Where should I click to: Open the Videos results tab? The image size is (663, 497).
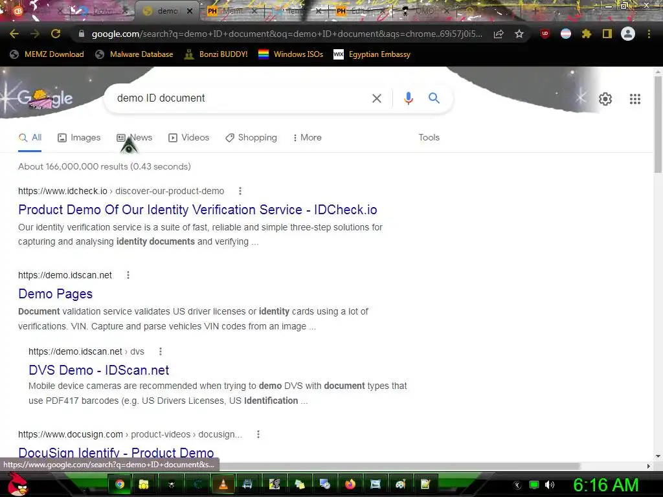click(x=188, y=138)
